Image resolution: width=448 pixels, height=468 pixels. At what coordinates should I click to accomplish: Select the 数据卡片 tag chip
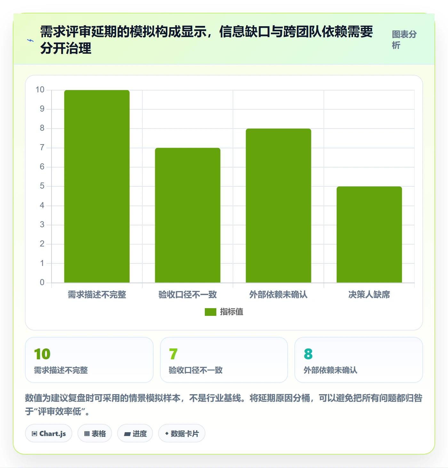(182, 433)
